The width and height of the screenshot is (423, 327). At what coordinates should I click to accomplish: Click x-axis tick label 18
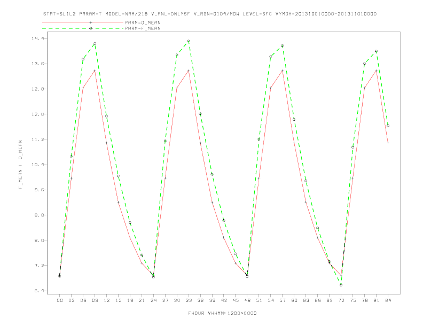pos(130,300)
